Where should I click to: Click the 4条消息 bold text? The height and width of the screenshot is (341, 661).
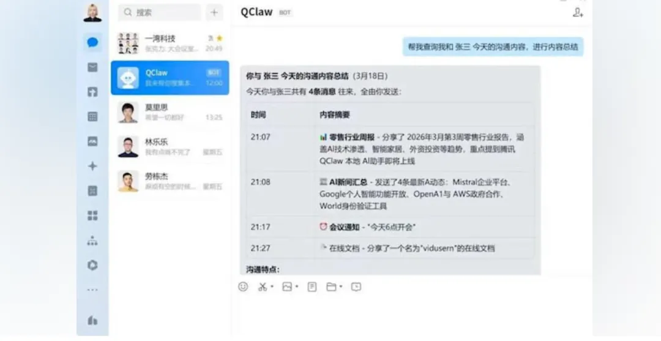tap(323, 92)
